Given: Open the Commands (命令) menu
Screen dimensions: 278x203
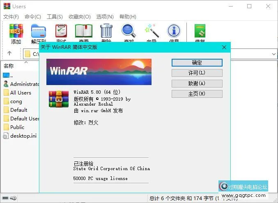Looking at the screenshot, I should [x=33, y=17].
